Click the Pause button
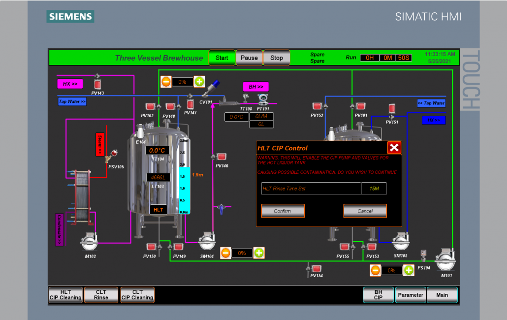The height and width of the screenshot is (320, 507). pyautogui.click(x=249, y=58)
